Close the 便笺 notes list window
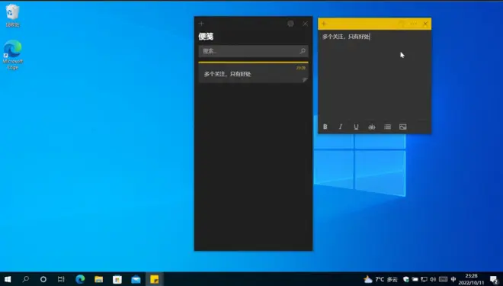The width and height of the screenshot is (503, 286). pyautogui.click(x=305, y=24)
